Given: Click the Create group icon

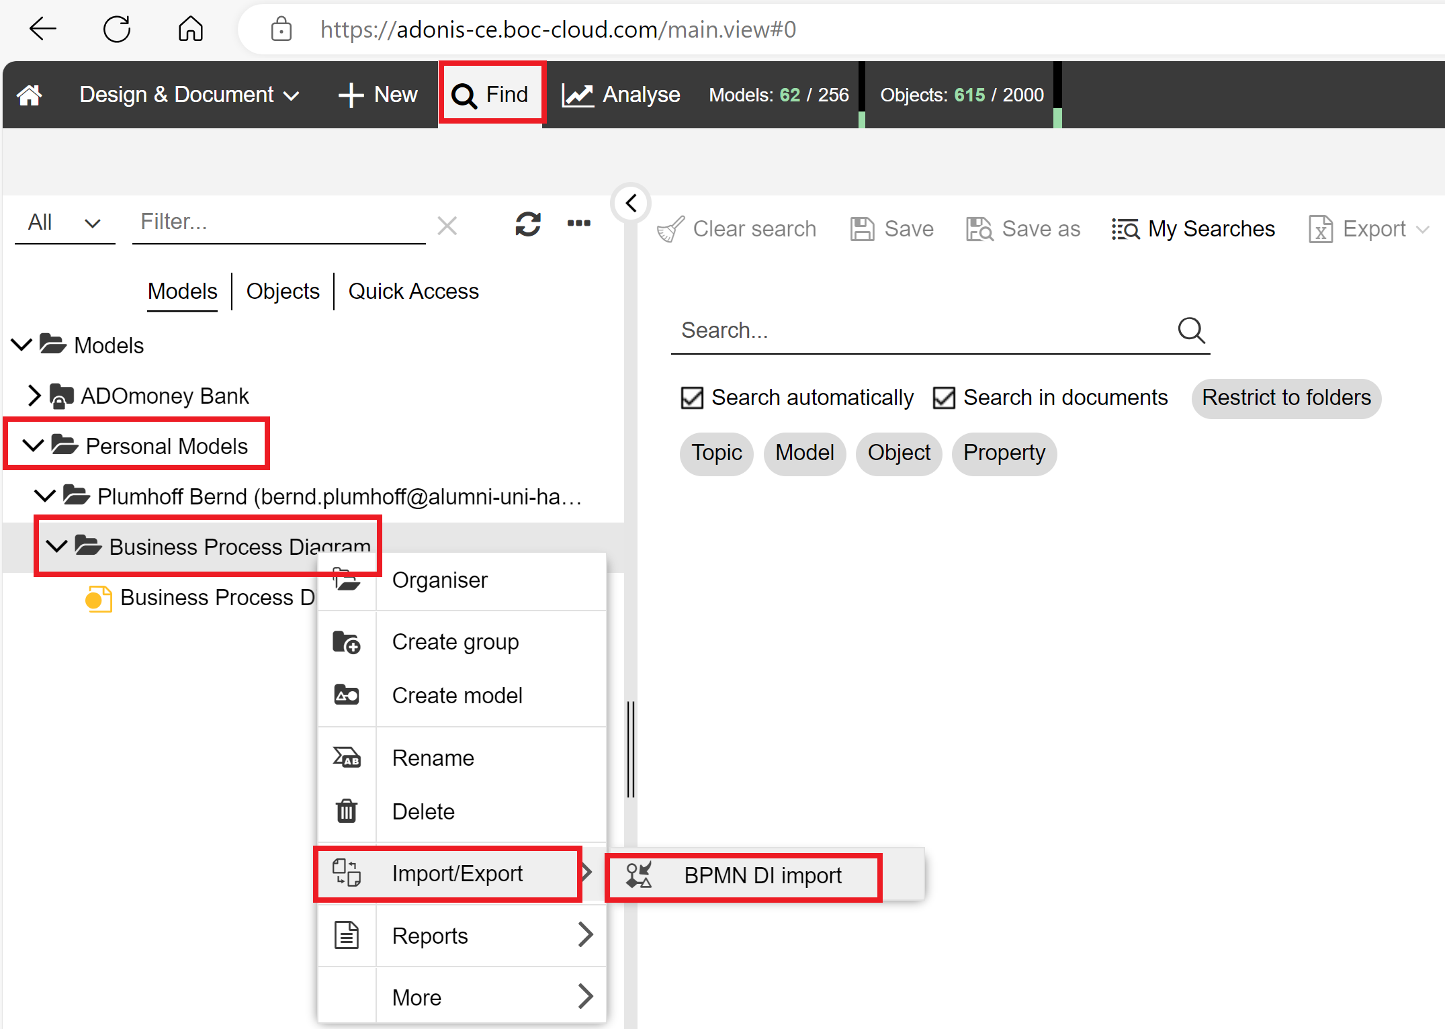Looking at the screenshot, I should [347, 640].
